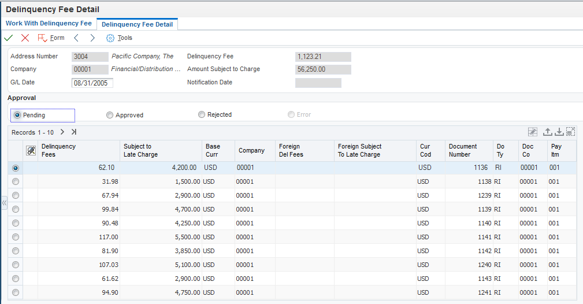The height and width of the screenshot is (304, 583).
Task: Click the customize grid pencil icon
Action: 533,132
